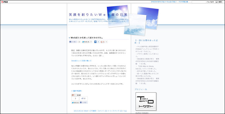The width and height of the screenshot is (225, 114).
Task: Click the TokSato profile logo image
Action: pyautogui.click(x=146, y=101)
